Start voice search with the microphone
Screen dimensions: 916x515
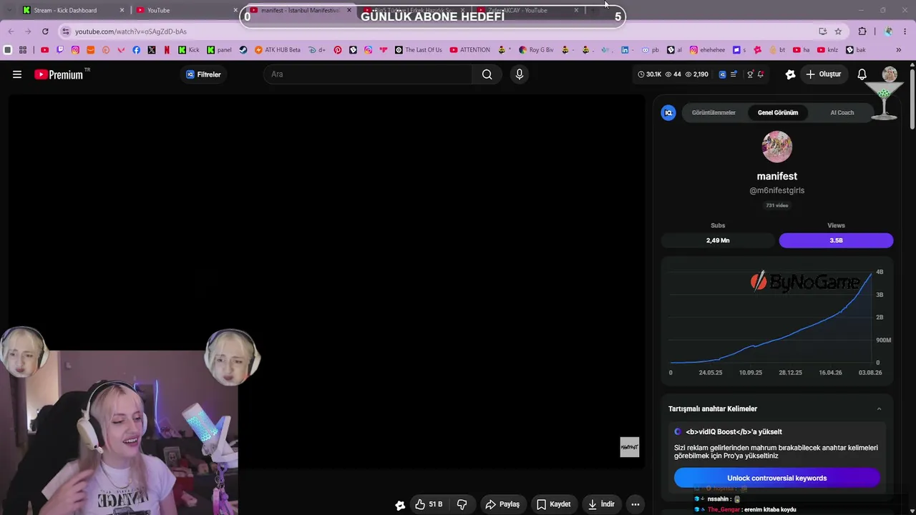point(520,74)
